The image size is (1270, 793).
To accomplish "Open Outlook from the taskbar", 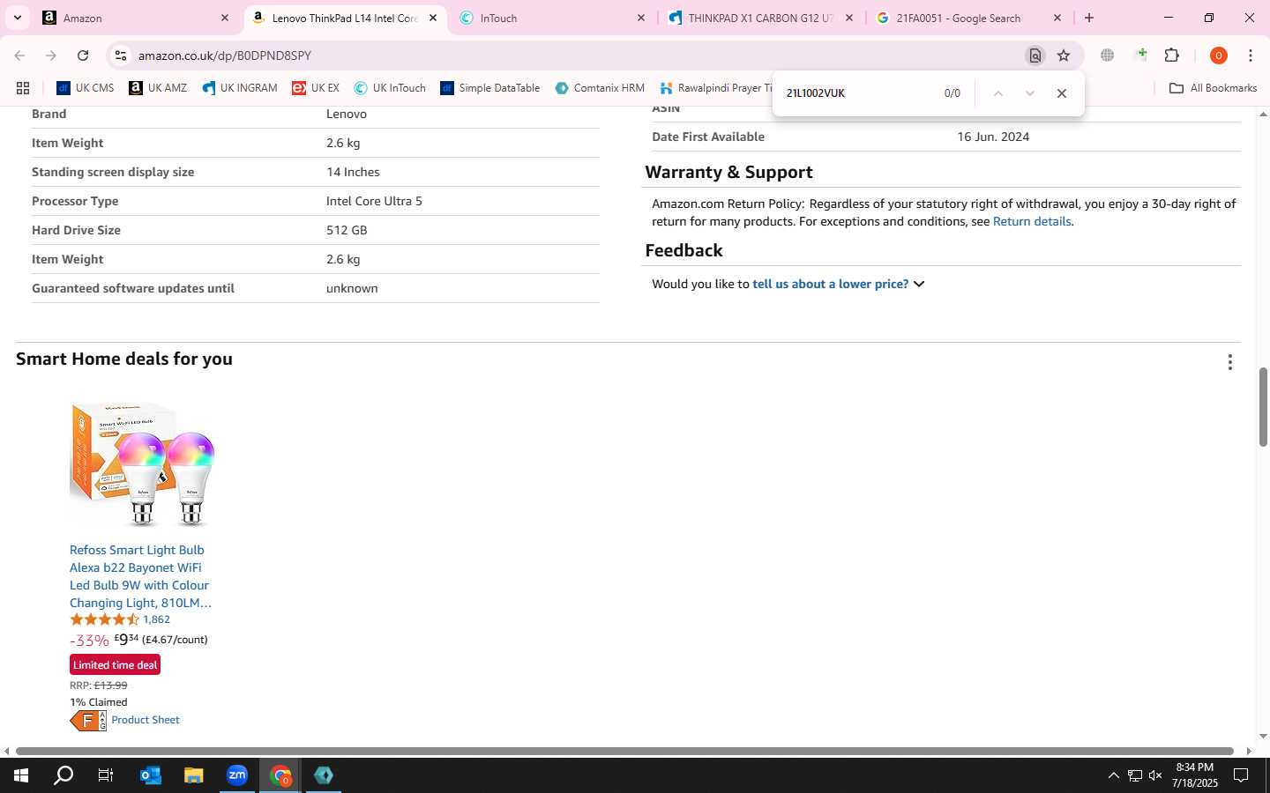I will [151, 775].
